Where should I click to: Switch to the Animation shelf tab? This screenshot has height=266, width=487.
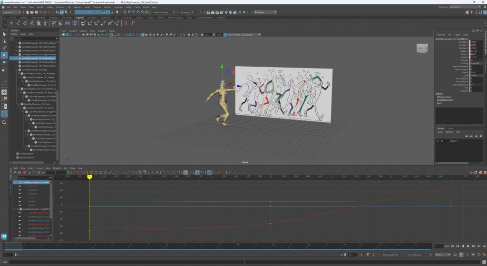coord(92,18)
